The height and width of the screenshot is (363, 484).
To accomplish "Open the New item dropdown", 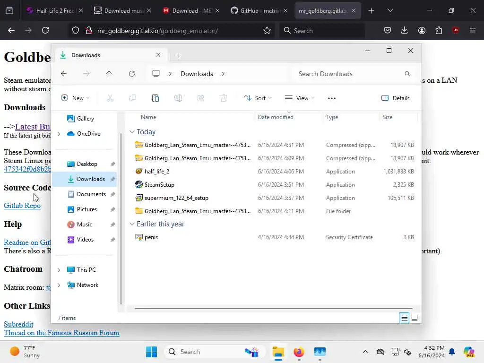I will pos(75,98).
